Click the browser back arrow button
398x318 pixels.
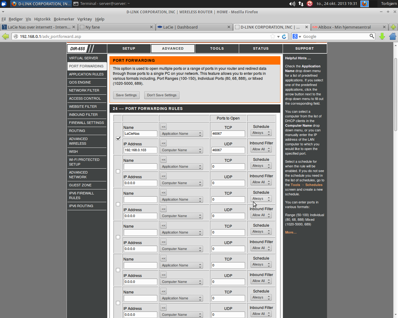(x=5, y=36)
